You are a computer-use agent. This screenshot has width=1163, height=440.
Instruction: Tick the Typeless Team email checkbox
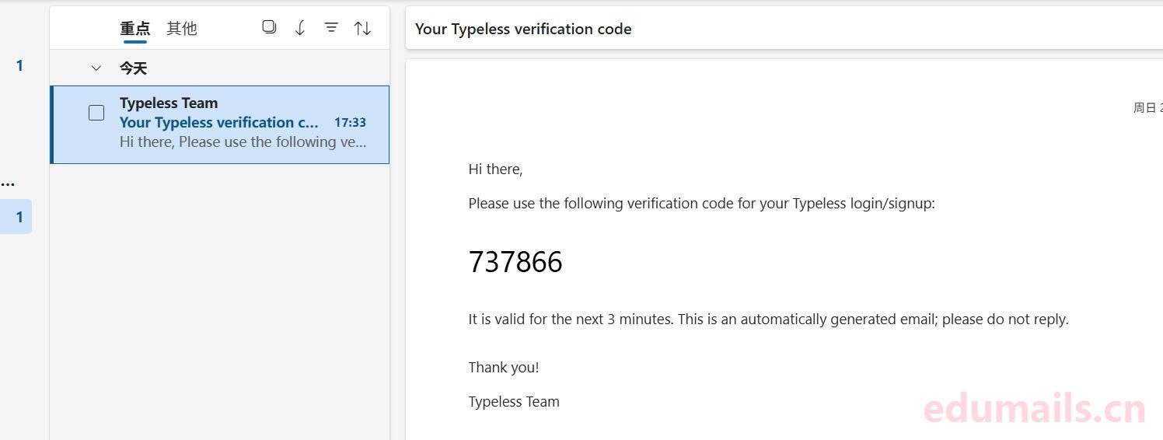point(96,113)
